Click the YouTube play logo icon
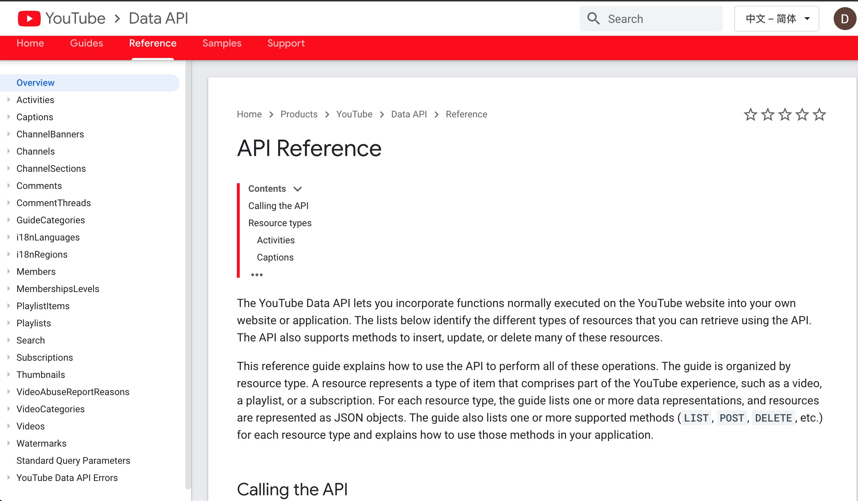This screenshot has height=501, width=858. coord(29,19)
